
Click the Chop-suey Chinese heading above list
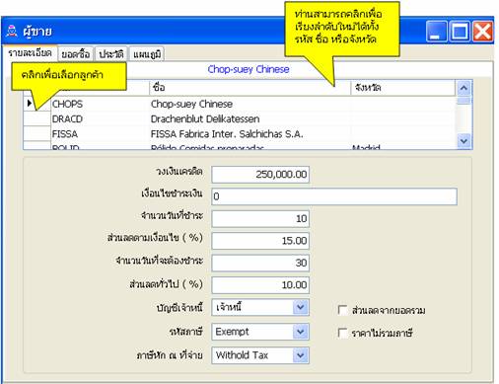tap(249, 69)
